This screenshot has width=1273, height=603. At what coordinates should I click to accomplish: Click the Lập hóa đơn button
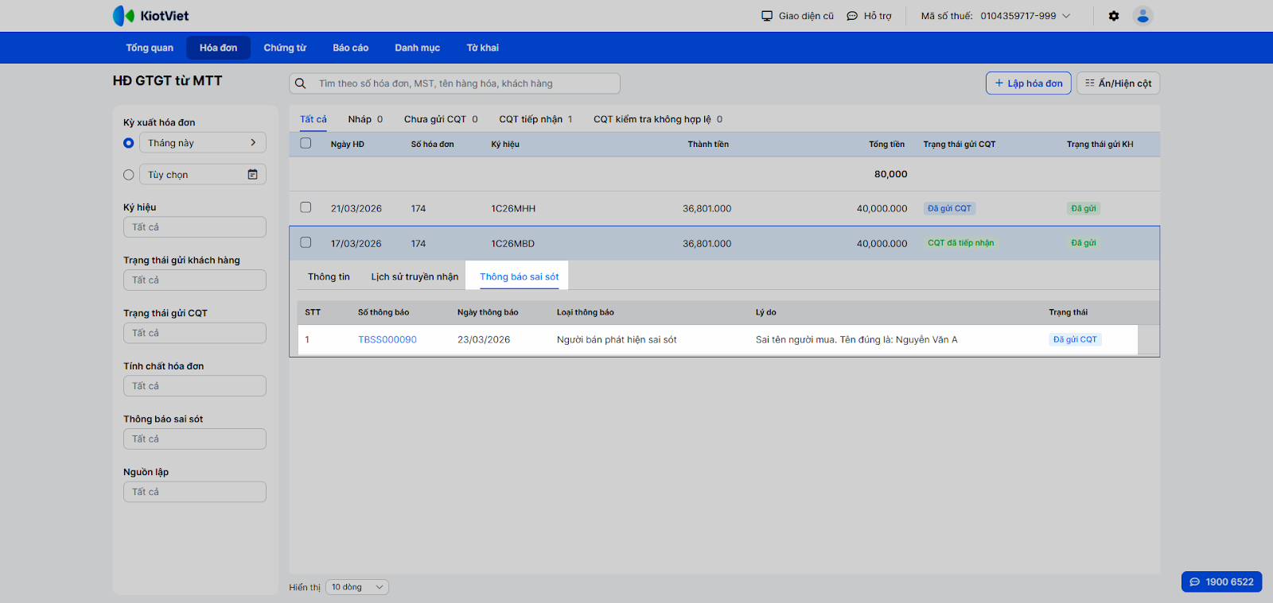pos(1029,83)
